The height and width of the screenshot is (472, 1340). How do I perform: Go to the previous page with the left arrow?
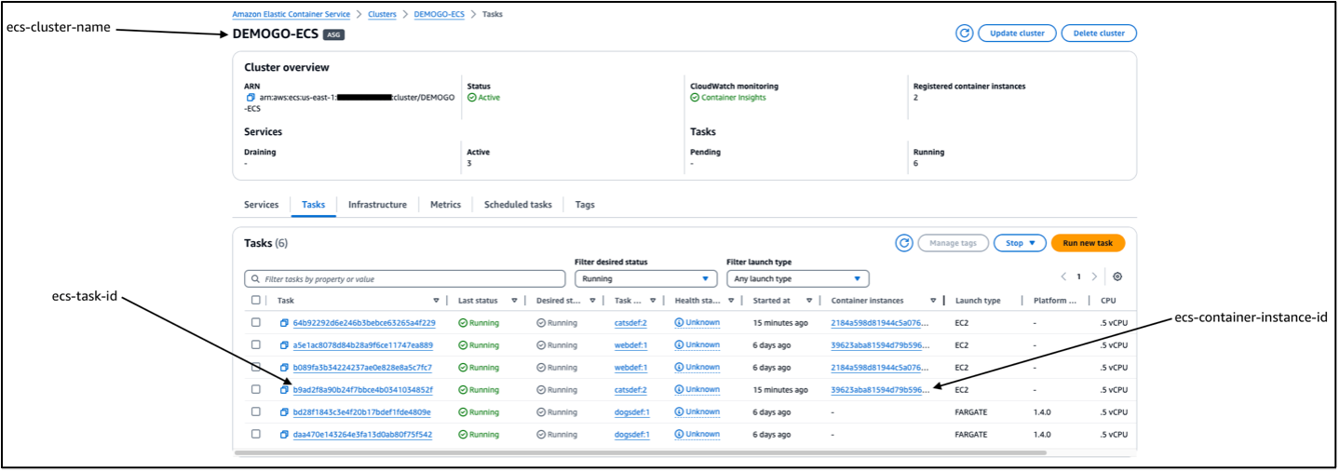pos(1063,276)
